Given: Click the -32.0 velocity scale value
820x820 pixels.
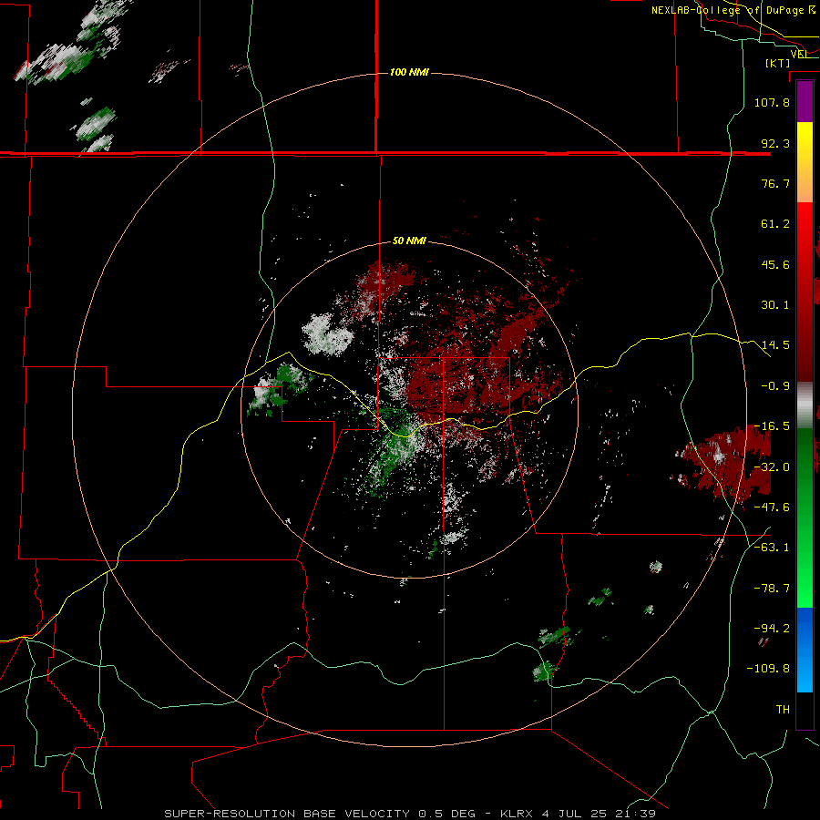Looking at the screenshot, I should [772, 467].
